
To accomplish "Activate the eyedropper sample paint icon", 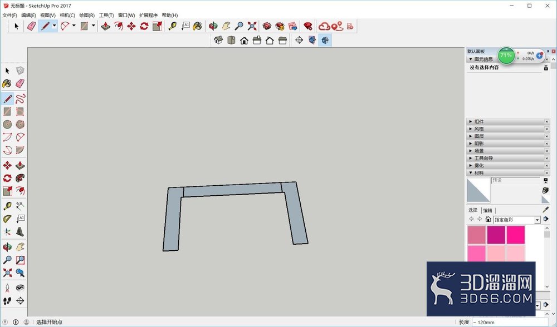I will [546, 210].
